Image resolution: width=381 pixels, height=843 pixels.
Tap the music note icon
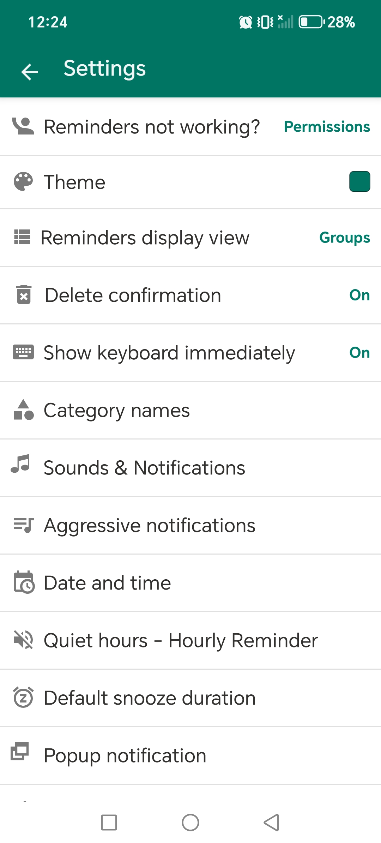(x=20, y=464)
